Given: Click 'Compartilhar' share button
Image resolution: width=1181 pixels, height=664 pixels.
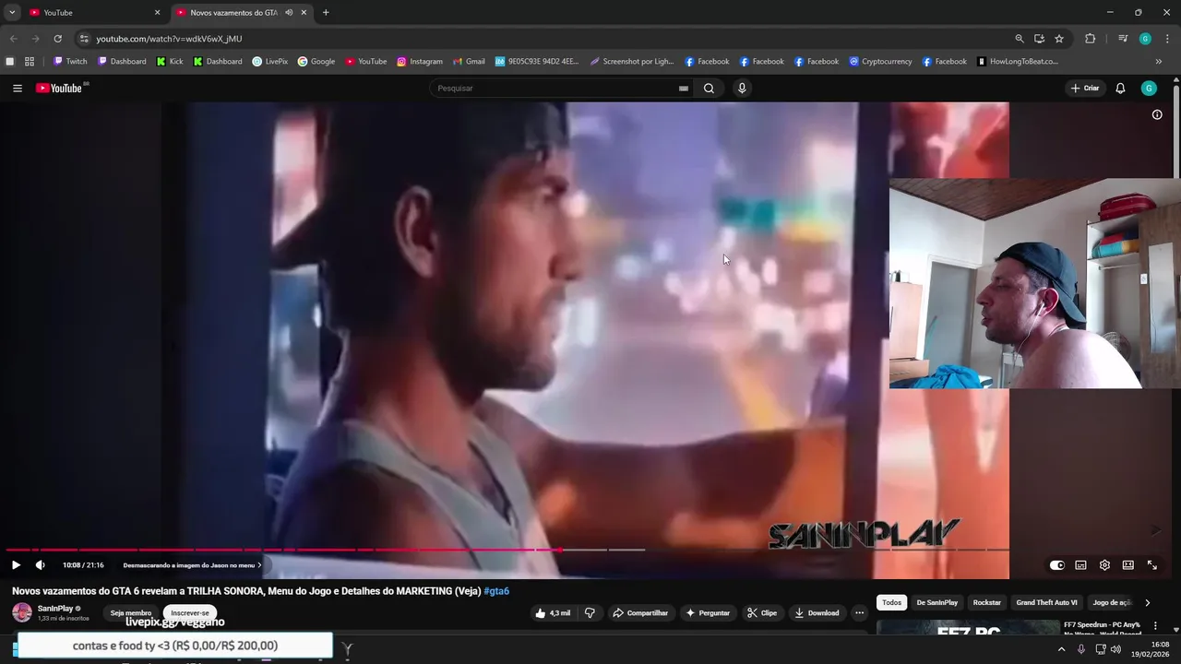Looking at the screenshot, I should pyautogui.click(x=640, y=613).
